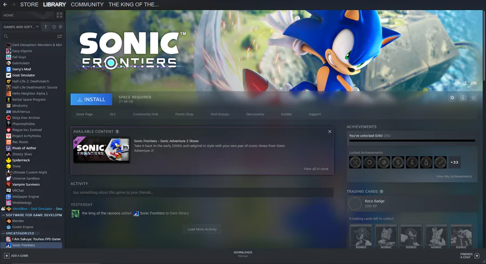The width and height of the screenshot is (486, 264).
Task: Click the forward navigation arrow
Action: pyautogui.click(x=13, y=4)
